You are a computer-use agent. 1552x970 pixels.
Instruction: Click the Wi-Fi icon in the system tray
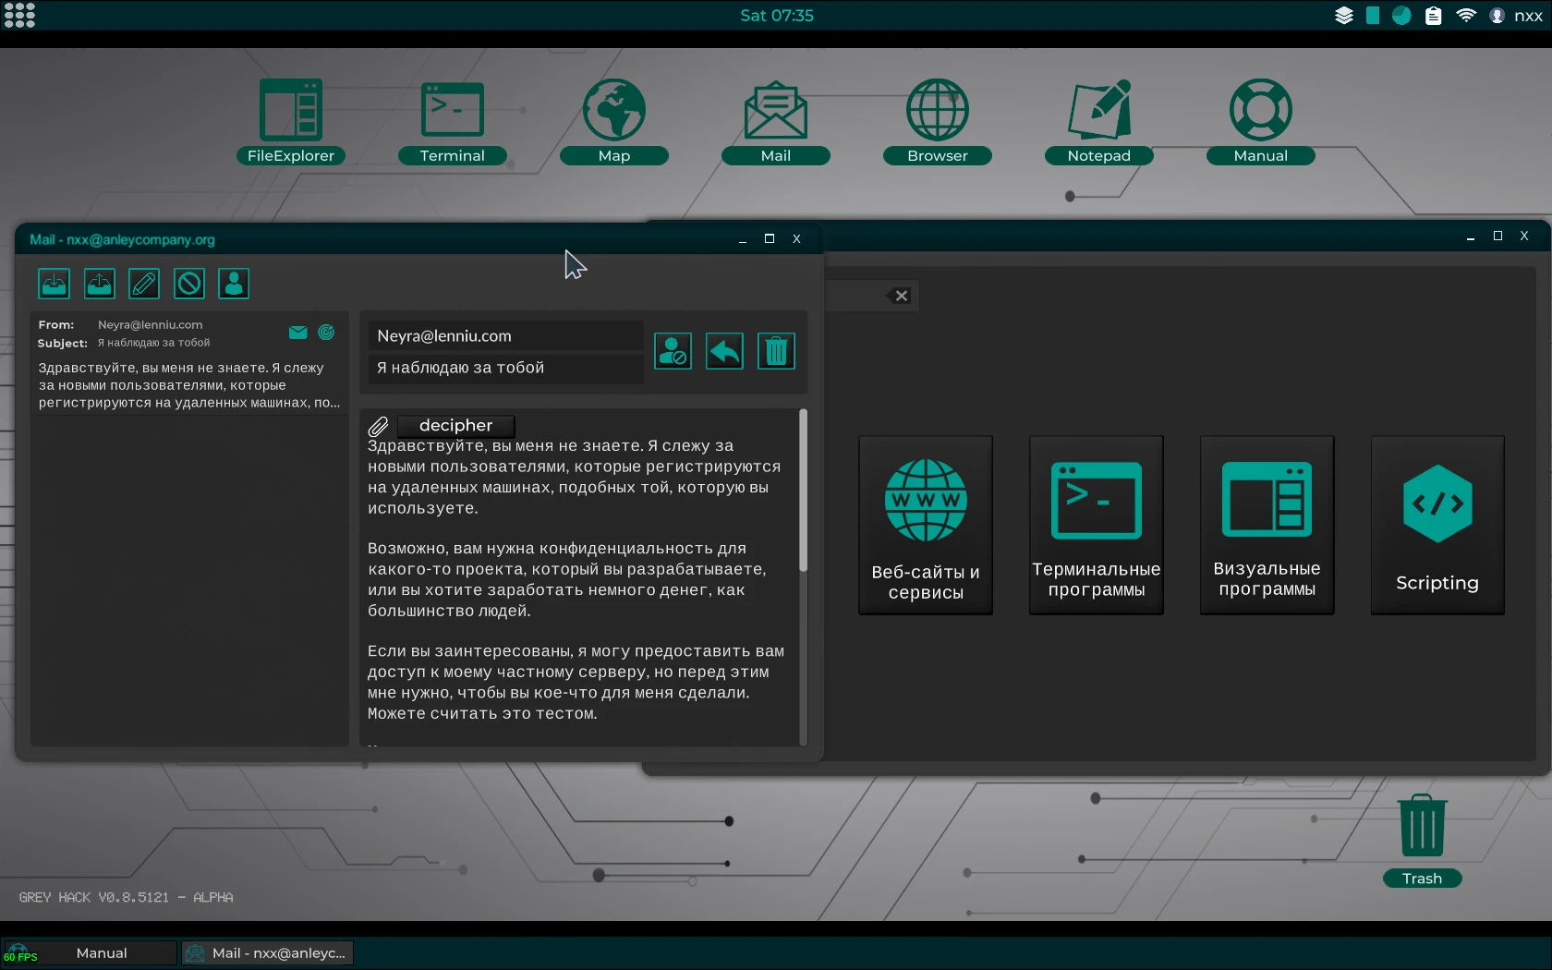[1465, 15]
